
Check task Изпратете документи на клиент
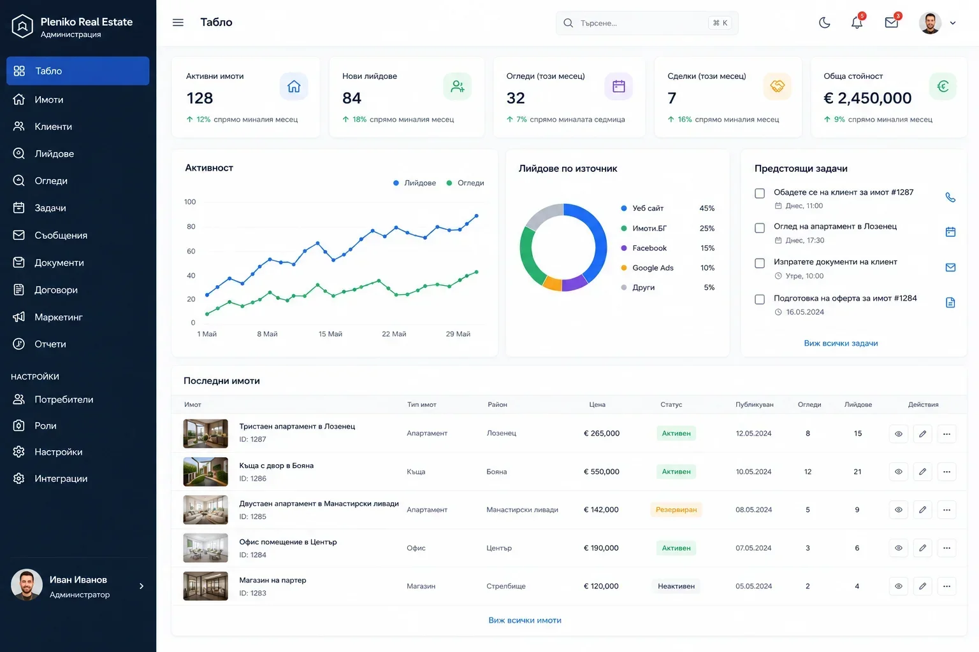click(760, 263)
